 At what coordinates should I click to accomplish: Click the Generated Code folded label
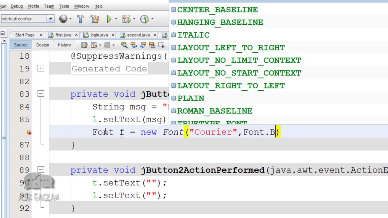click(109, 69)
